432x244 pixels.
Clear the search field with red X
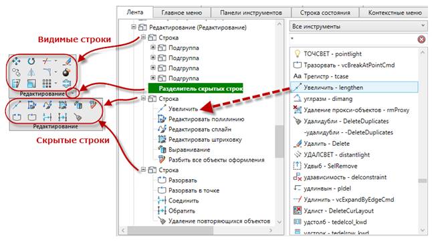tap(421, 39)
